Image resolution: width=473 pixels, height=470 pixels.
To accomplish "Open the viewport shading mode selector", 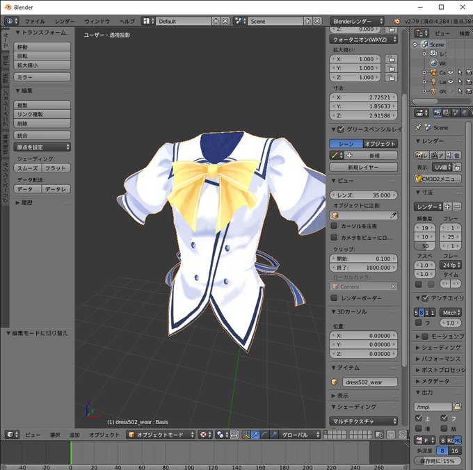I will pyautogui.click(x=223, y=435).
